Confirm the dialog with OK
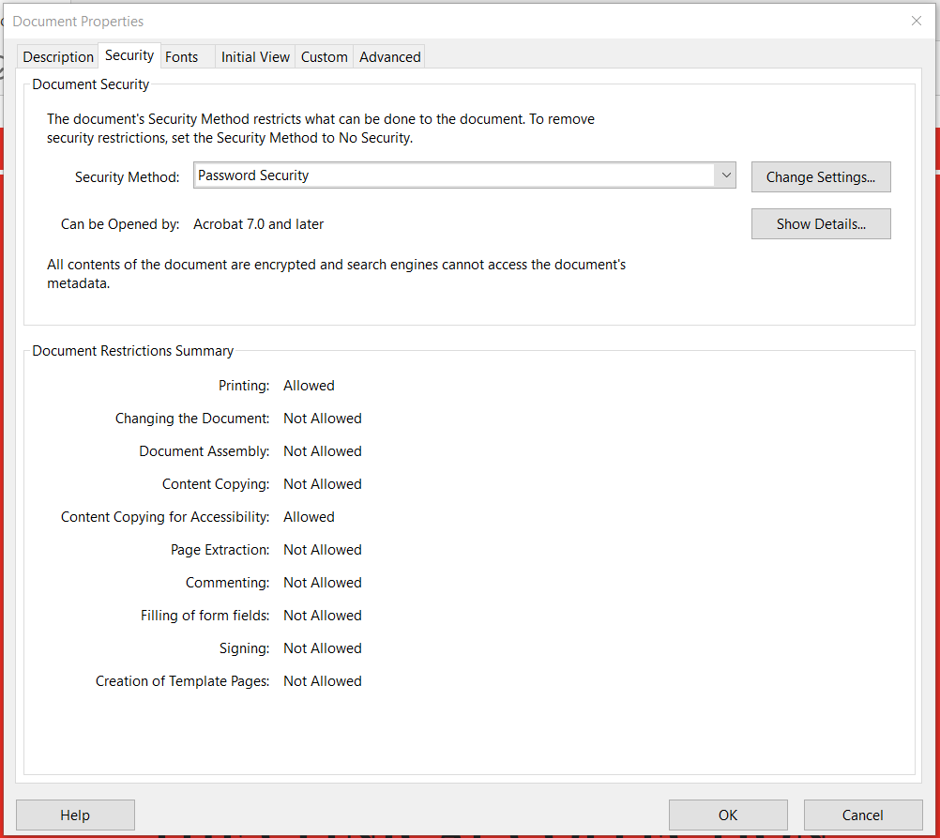 [x=728, y=815]
